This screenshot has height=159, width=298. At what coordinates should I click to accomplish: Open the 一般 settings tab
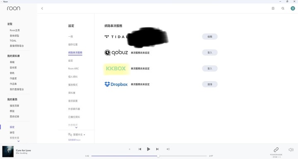click(x=70, y=37)
